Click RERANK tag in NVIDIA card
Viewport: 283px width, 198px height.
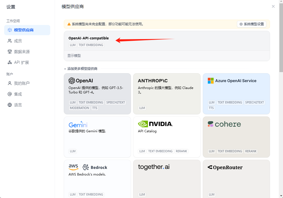[x=181, y=151]
